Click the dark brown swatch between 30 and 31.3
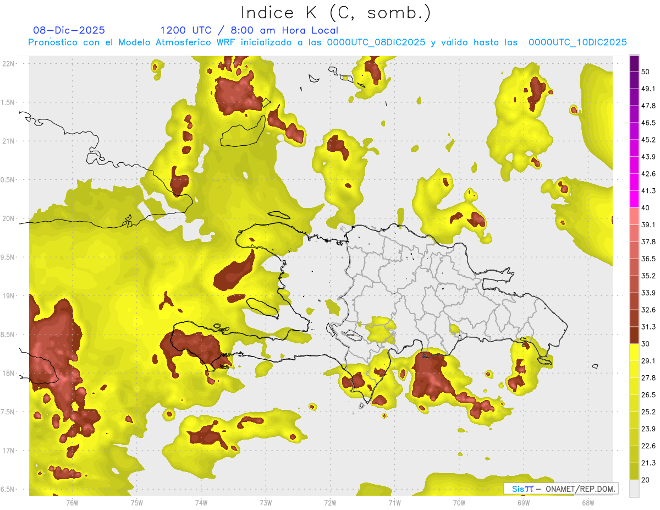 click(x=634, y=335)
